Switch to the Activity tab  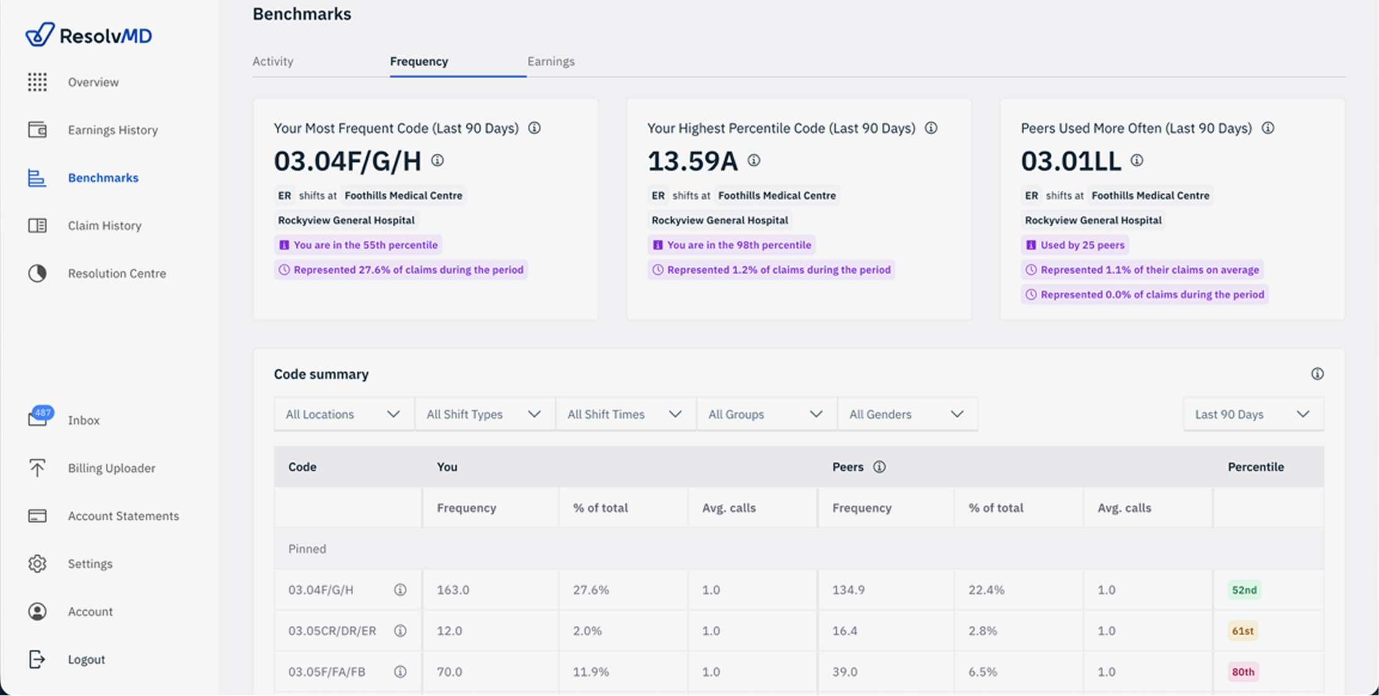[x=273, y=61]
